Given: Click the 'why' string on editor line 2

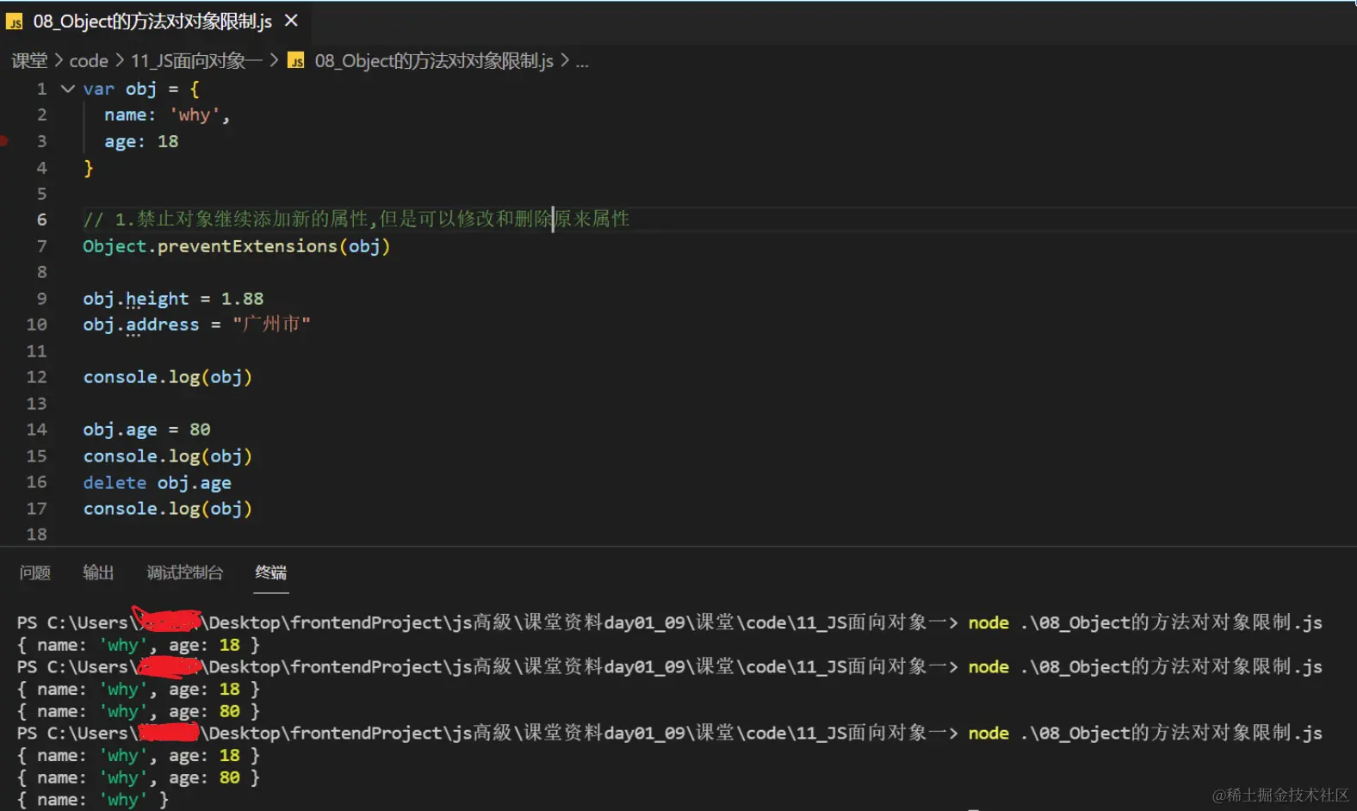Looking at the screenshot, I should tap(195, 115).
